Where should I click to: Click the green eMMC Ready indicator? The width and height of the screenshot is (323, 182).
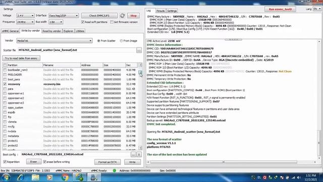tap(115, 170)
